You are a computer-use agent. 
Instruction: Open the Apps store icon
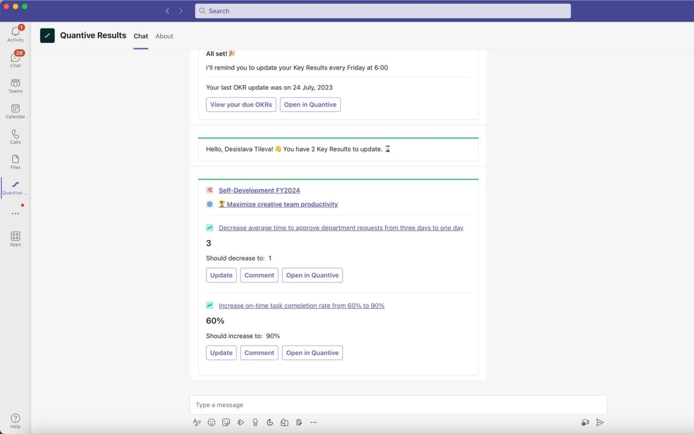pos(15,239)
